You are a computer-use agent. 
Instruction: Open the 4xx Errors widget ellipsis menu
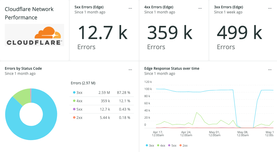click(200, 8)
